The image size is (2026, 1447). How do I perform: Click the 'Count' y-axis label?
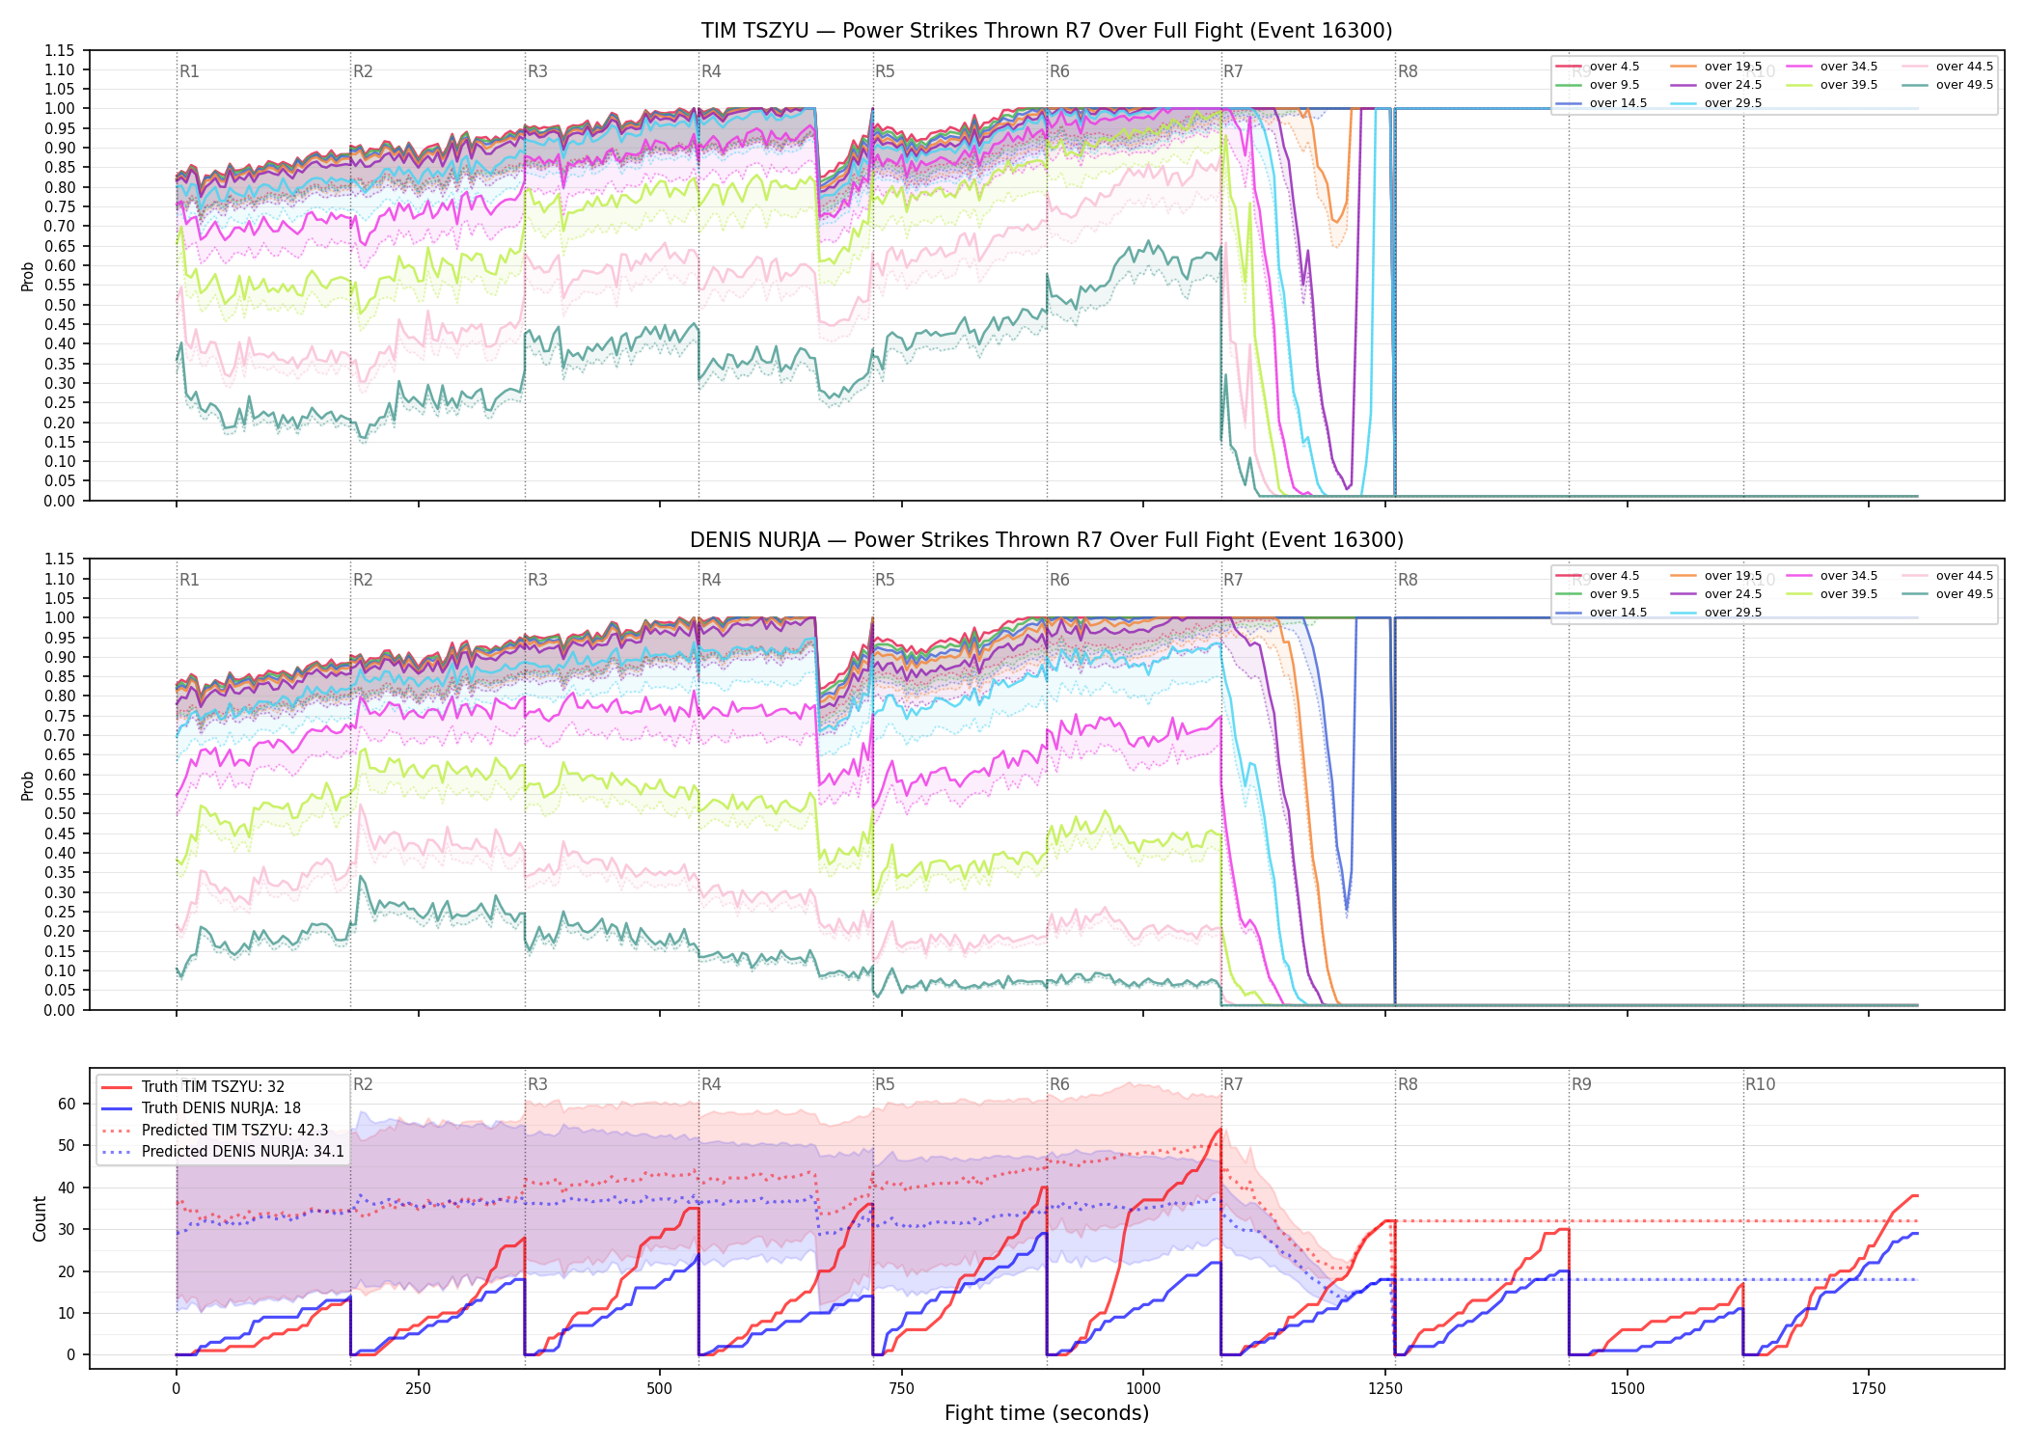coord(40,1218)
